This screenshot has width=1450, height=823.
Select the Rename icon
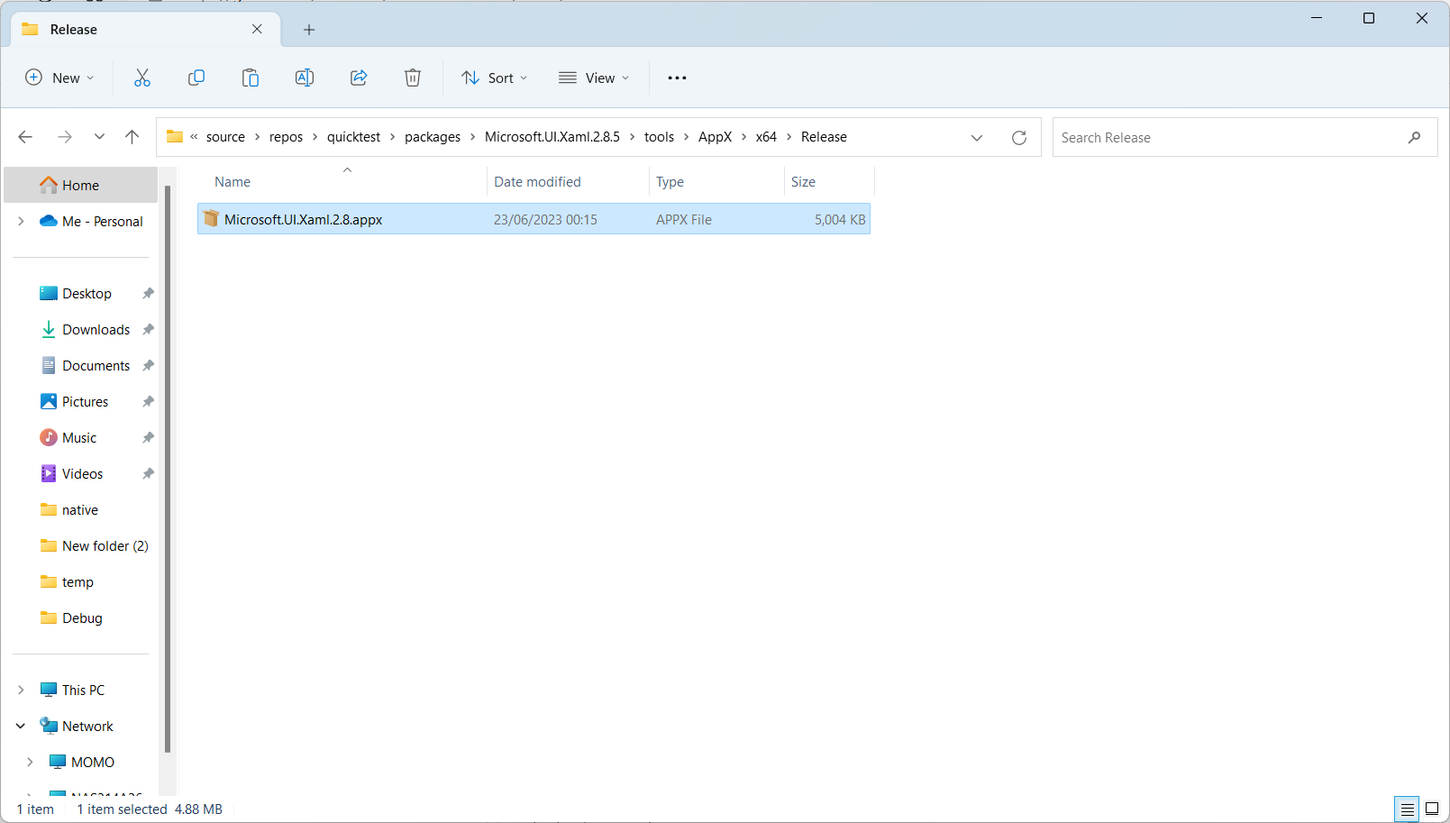click(x=305, y=78)
